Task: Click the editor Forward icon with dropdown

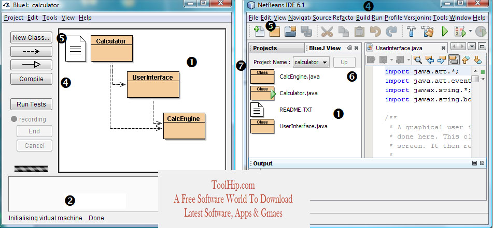Action: point(400,59)
